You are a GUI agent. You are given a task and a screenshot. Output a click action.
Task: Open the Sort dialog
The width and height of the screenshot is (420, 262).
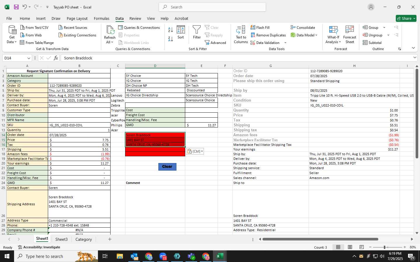pos(181,32)
